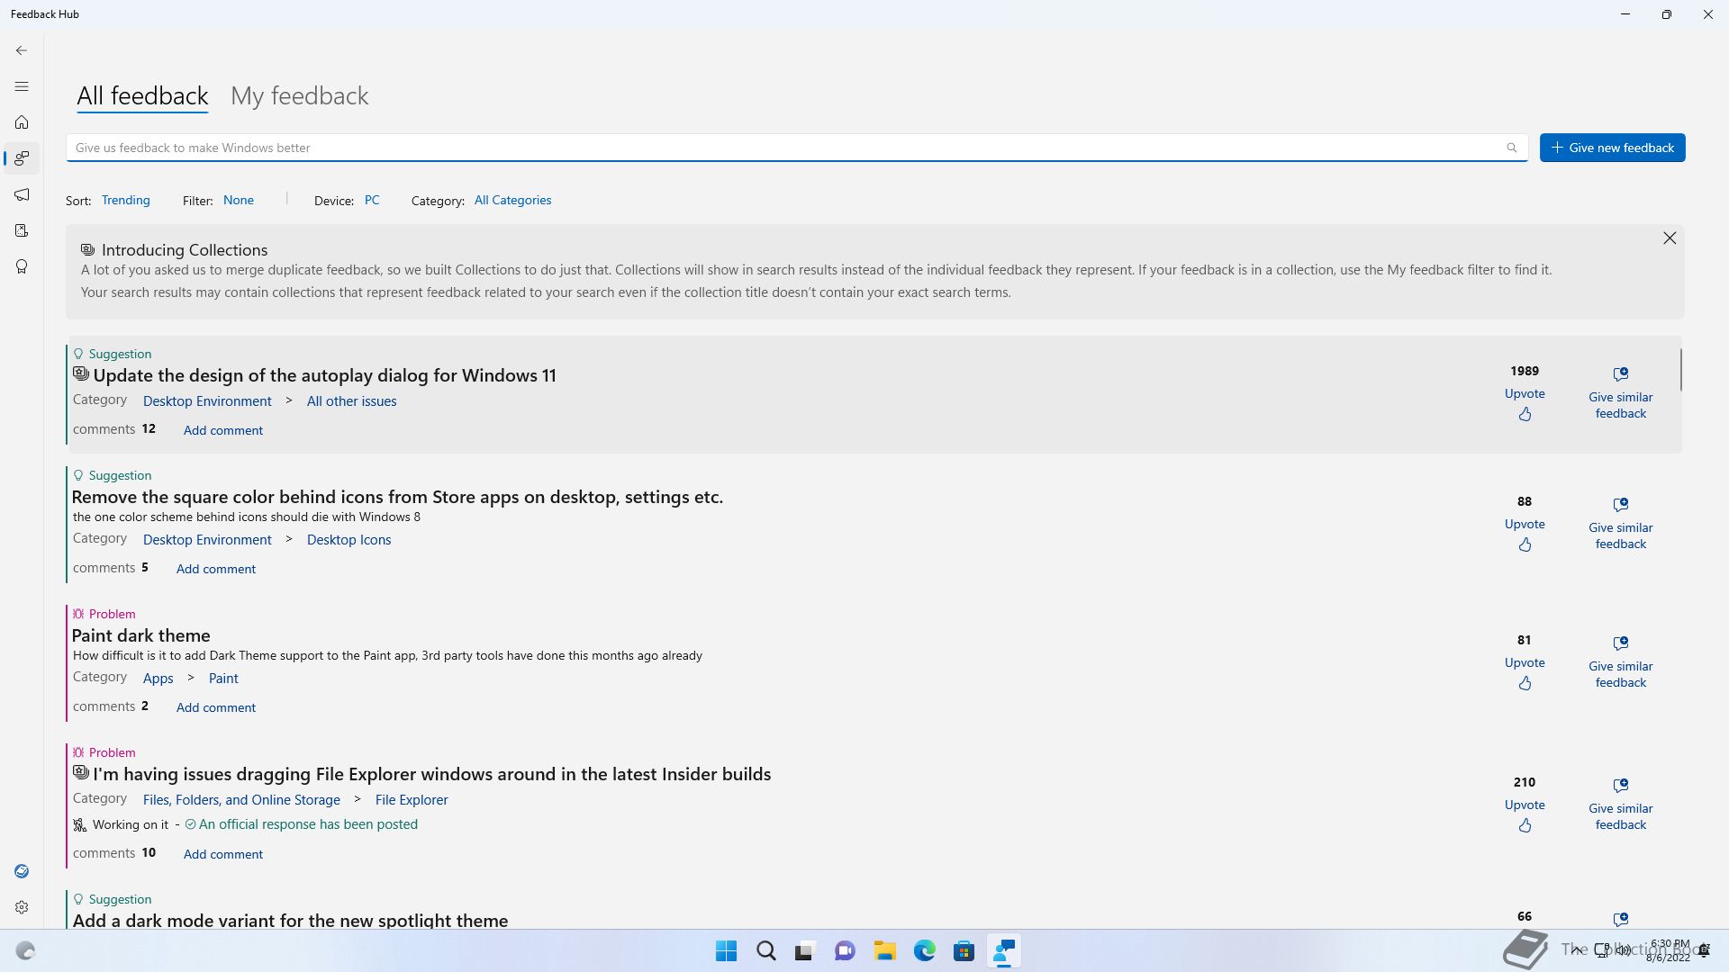Open 'I'm having issues dragging File Explorer' feedback
1729x972 pixels.
[432, 774]
